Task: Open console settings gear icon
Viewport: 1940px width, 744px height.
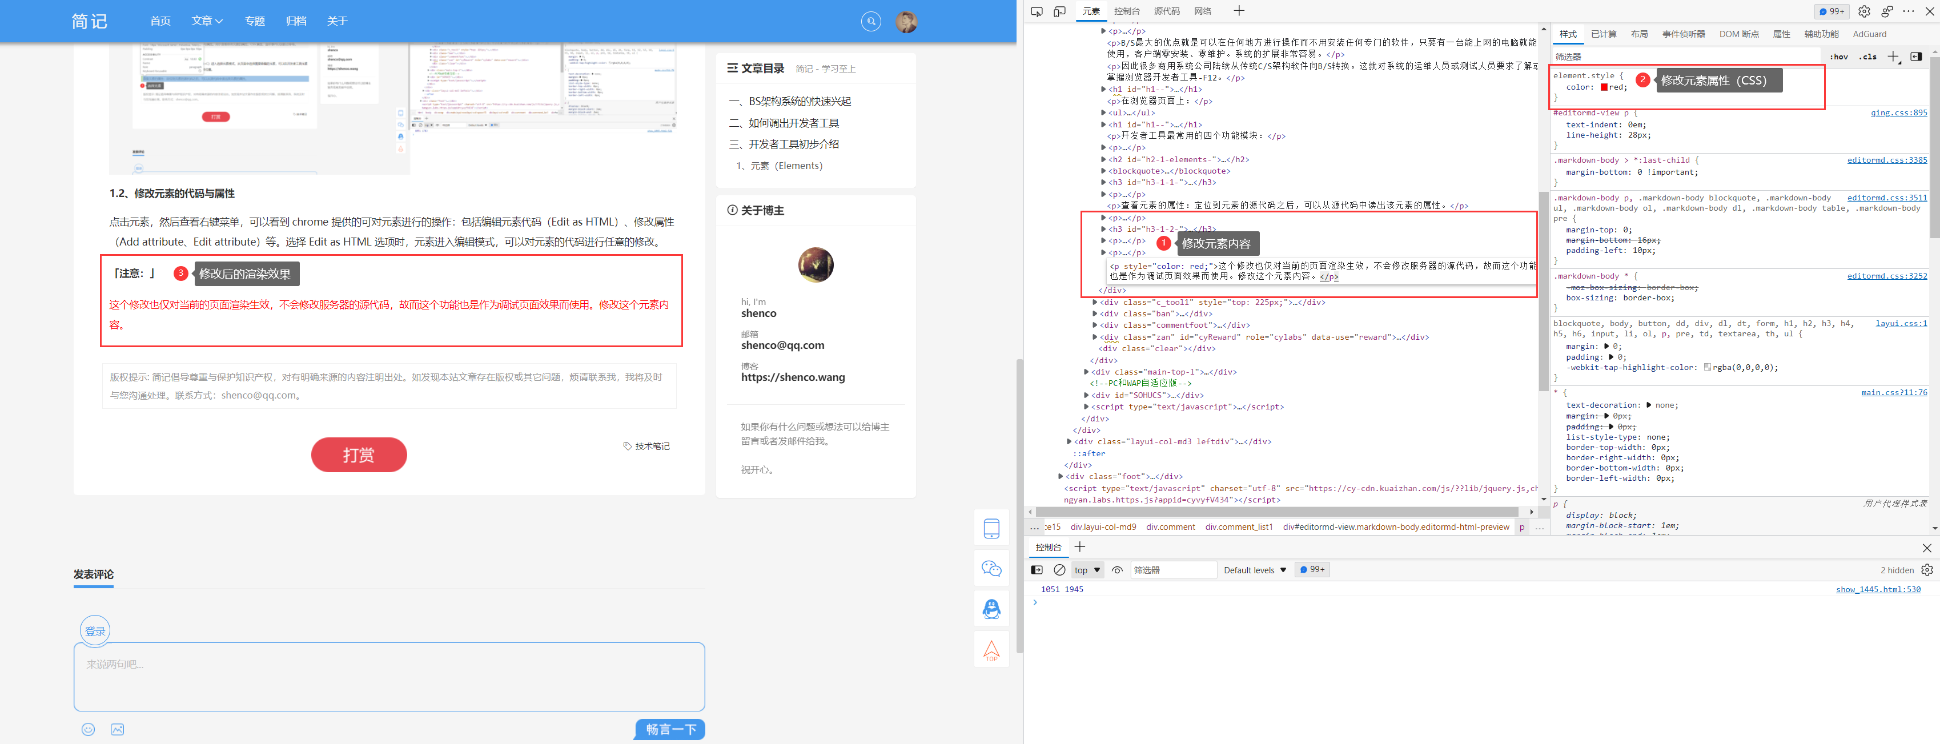Action: (1926, 570)
